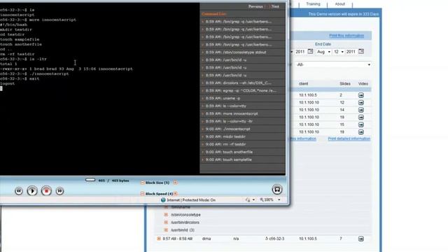
Task: Click 'Internet | Protected Mode: On' status text
Action: click(191, 200)
